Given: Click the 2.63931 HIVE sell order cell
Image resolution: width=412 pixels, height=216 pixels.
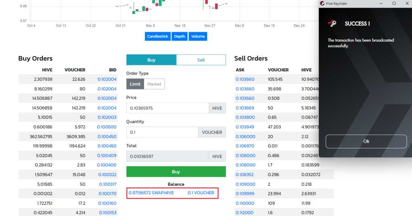Looking at the screenshot, I should point(308,194).
